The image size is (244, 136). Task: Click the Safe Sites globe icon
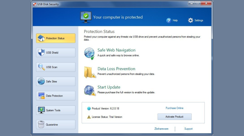(41, 81)
